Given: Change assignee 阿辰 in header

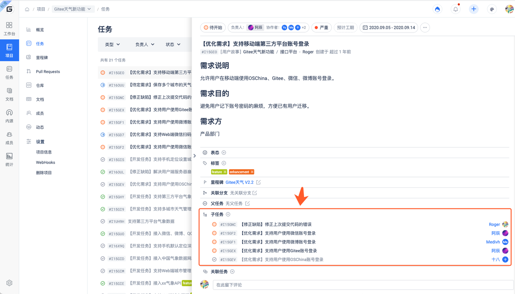Looking at the screenshot, I should [x=255, y=28].
